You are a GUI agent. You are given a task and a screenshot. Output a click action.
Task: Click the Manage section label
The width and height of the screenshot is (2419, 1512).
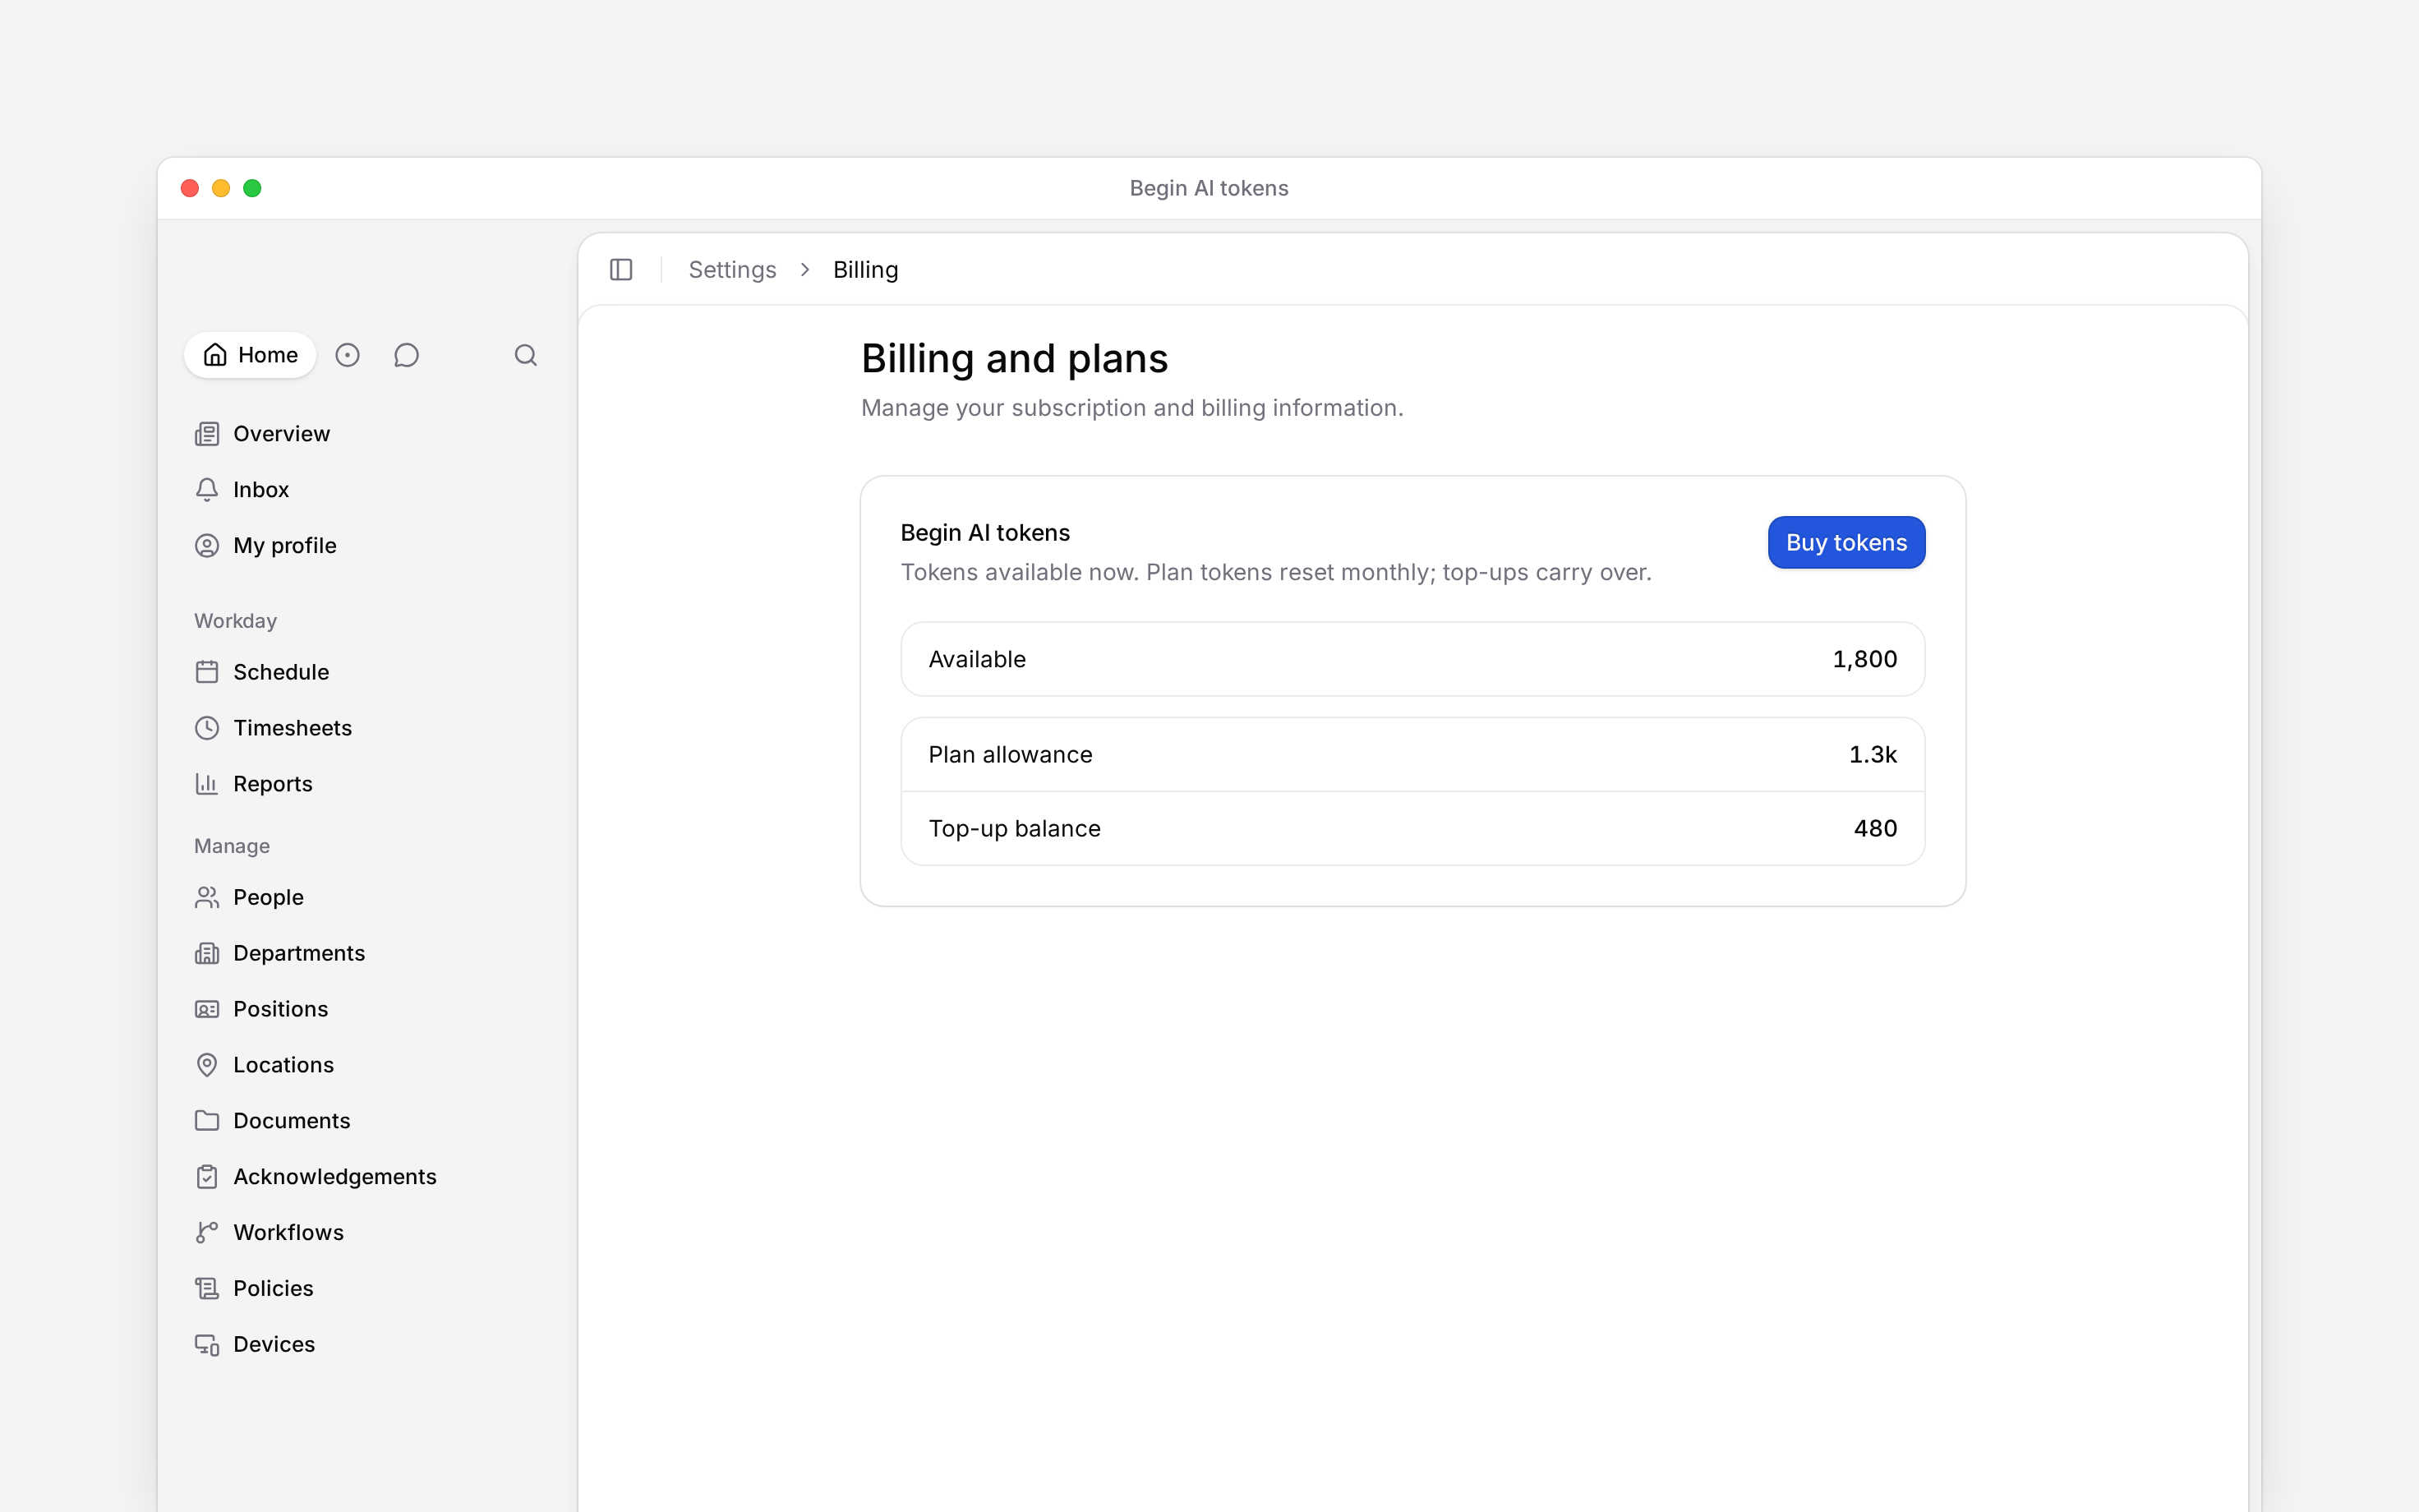coord(232,846)
